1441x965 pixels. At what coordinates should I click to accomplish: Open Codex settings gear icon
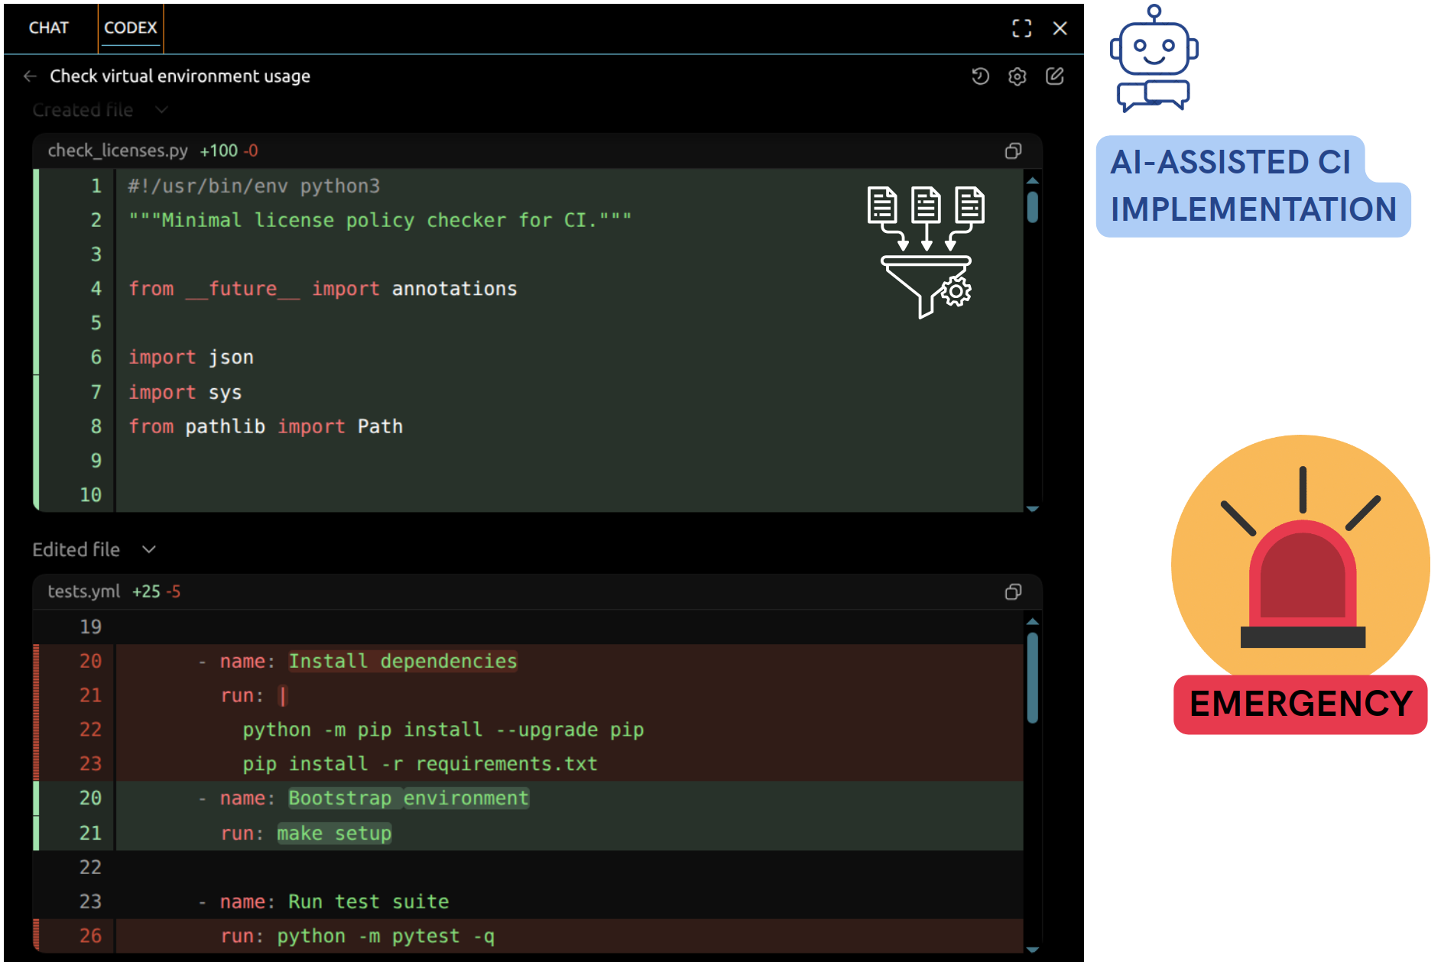pos(1017,76)
